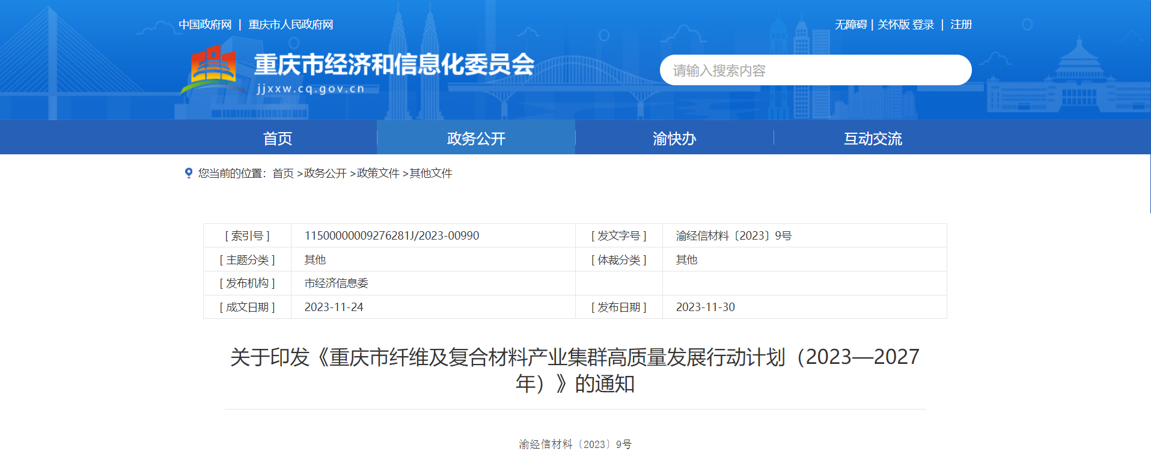Screen dimensions: 1151x475
Task: Open the 中国政府网 link
Action: pyautogui.click(x=205, y=25)
